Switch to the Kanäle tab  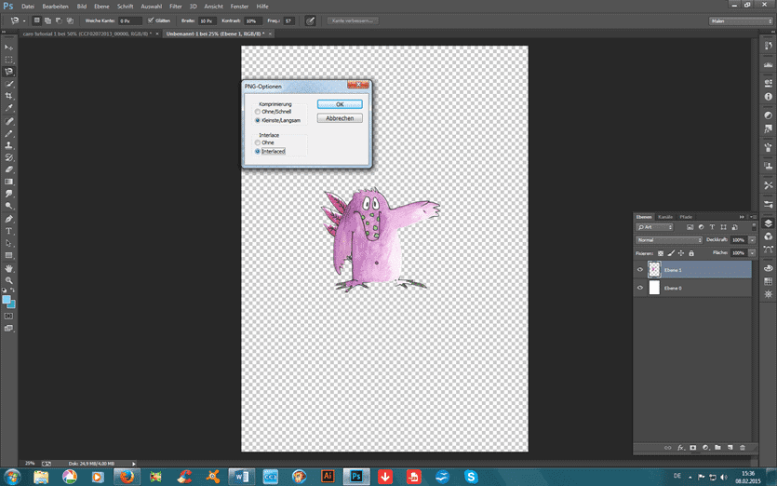[x=665, y=217]
